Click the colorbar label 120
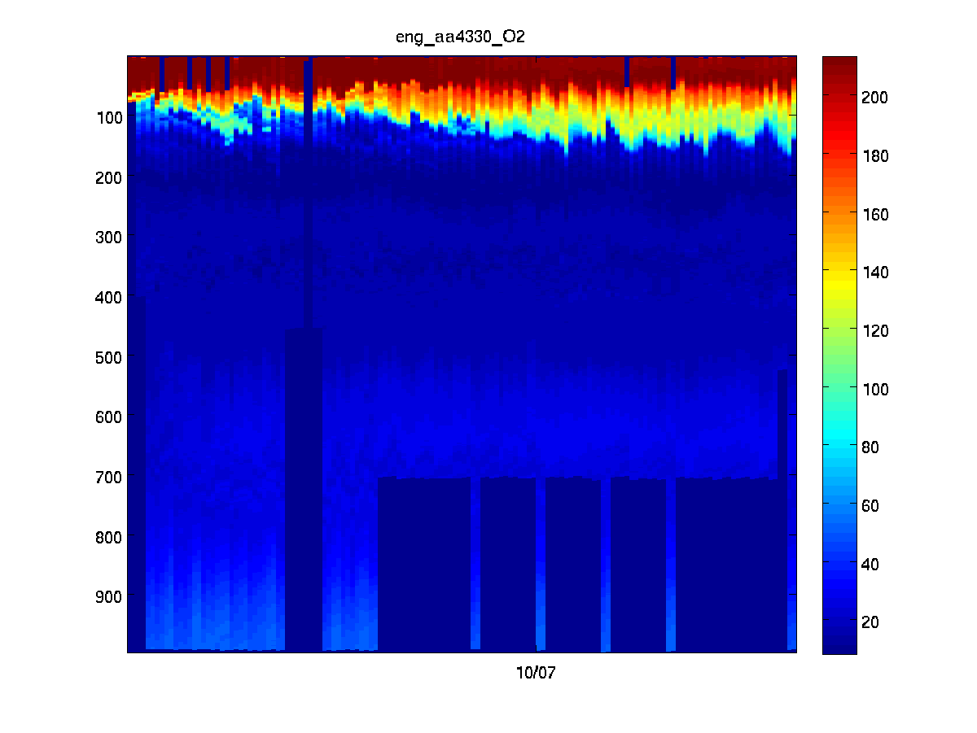Image resolution: width=977 pixels, height=733 pixels. click(875, 331)
